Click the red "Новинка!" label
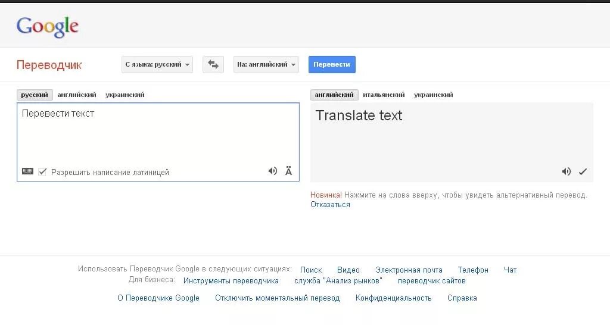Viewport: 610px width, 325px height. click(326, 195)
